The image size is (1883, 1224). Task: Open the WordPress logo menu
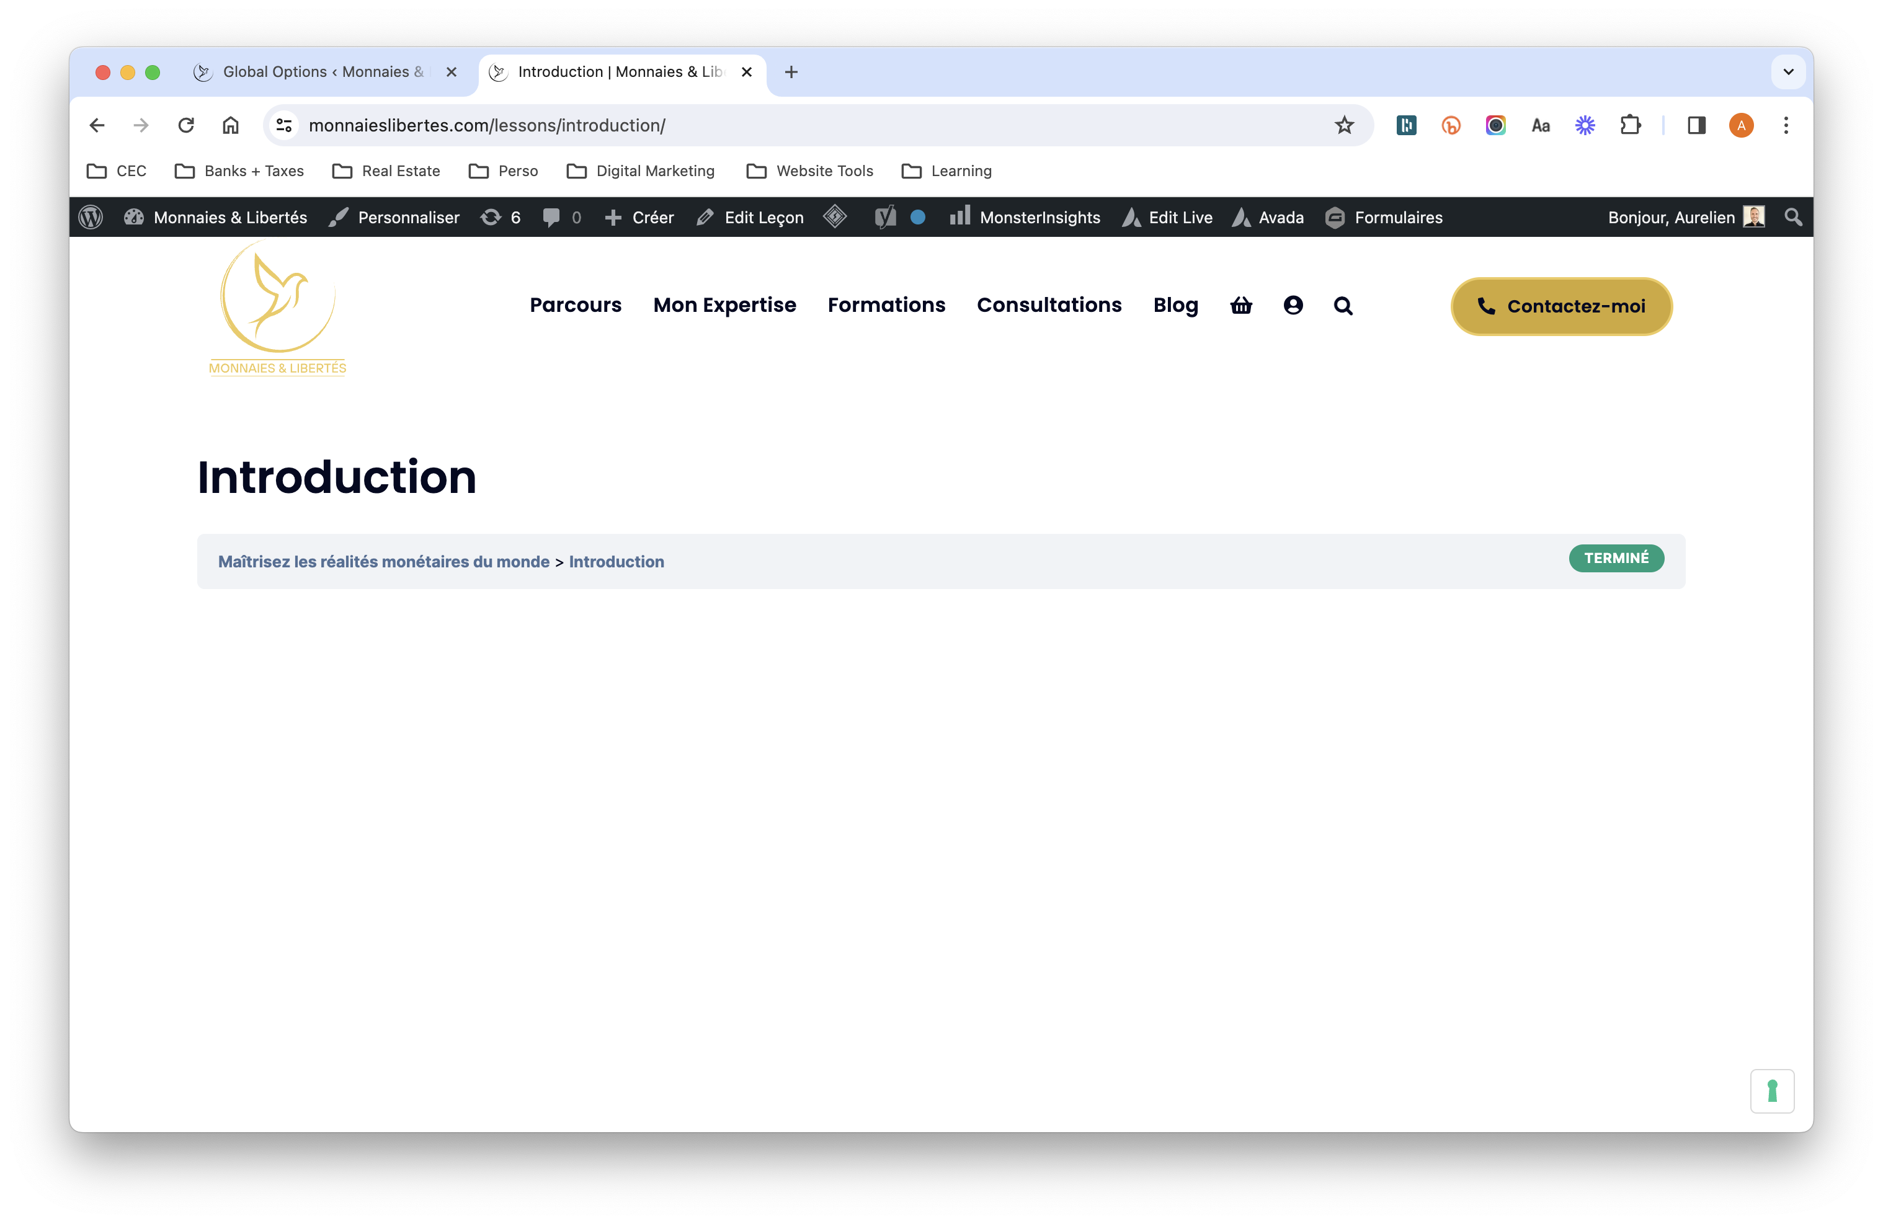(91, 217)
